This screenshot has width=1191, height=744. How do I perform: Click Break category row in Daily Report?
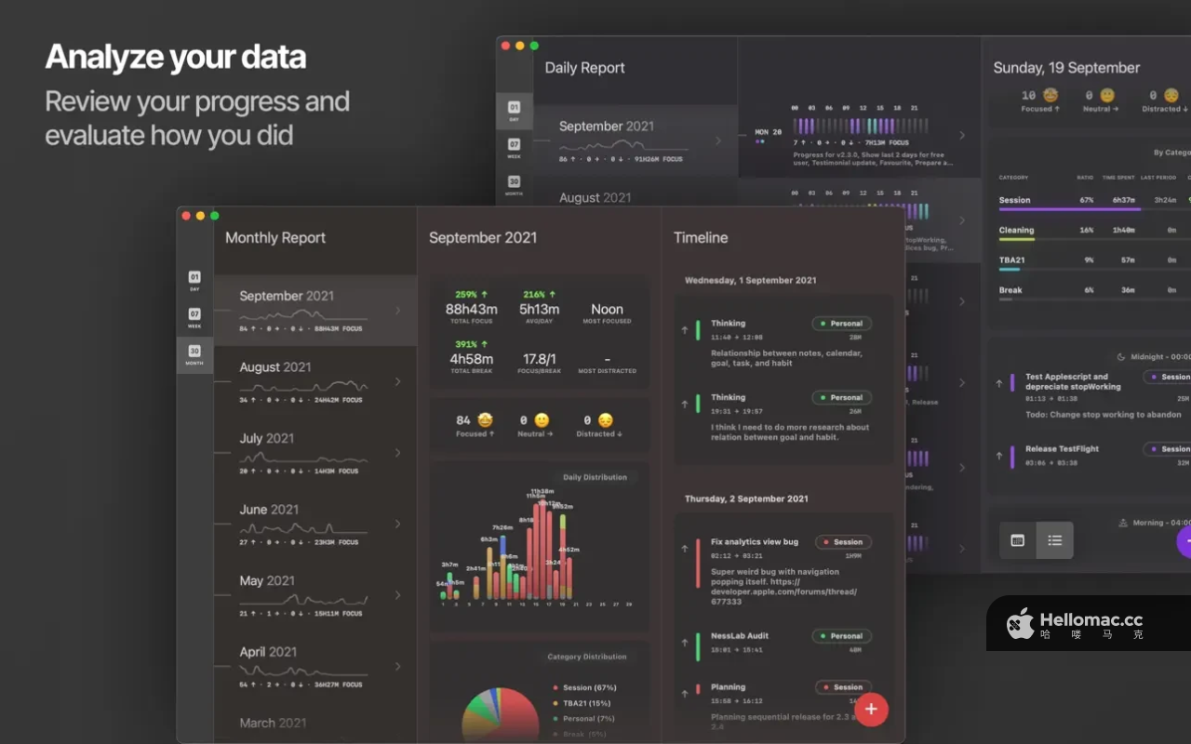tap(1094, 292)
